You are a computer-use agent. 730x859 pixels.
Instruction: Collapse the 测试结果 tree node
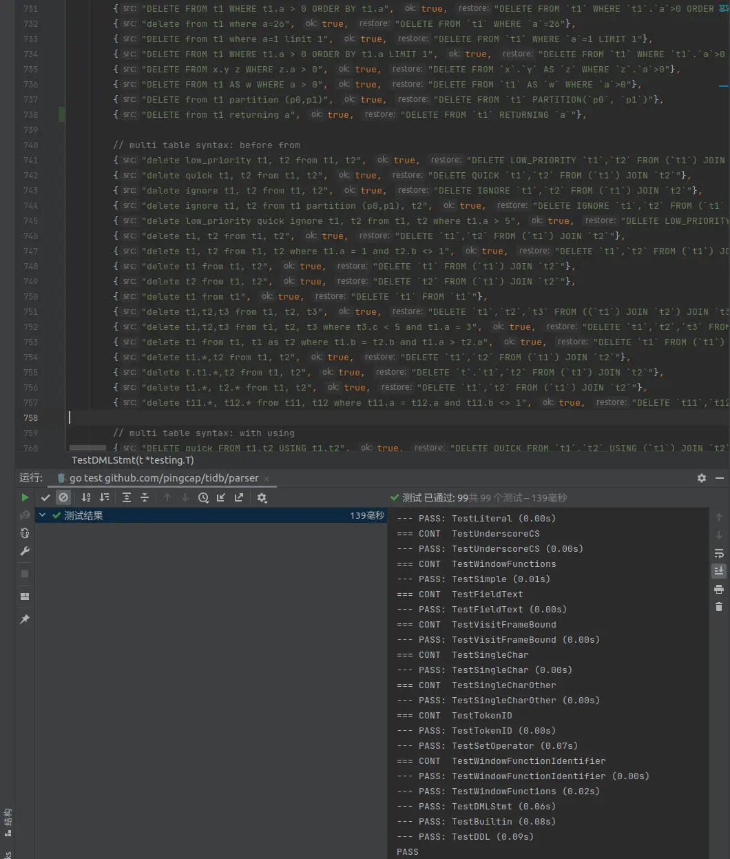click(43, 515)
